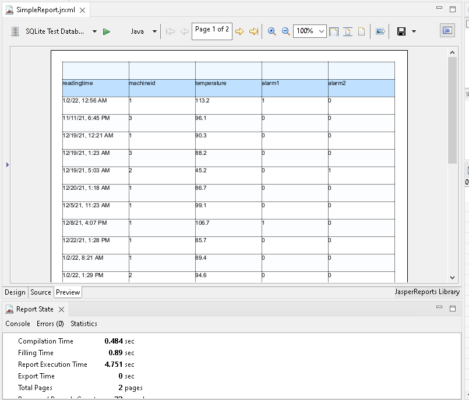Image resolution: width=469 pixels, height=400 pixels.
Task: Open the export format arrow beside save icon
Action: click(x=414, y=31)
